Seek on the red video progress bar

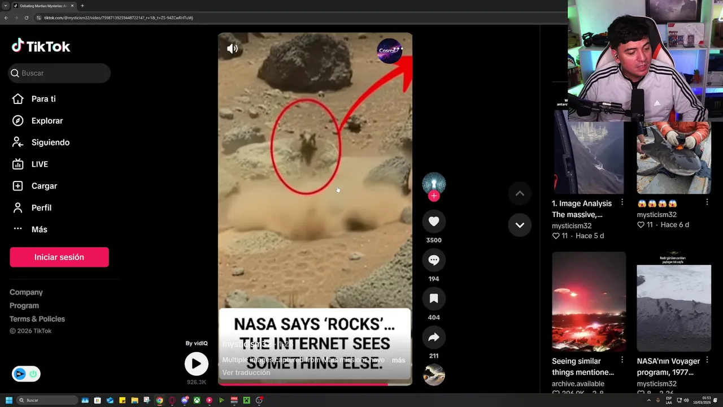tap(315, 384)
